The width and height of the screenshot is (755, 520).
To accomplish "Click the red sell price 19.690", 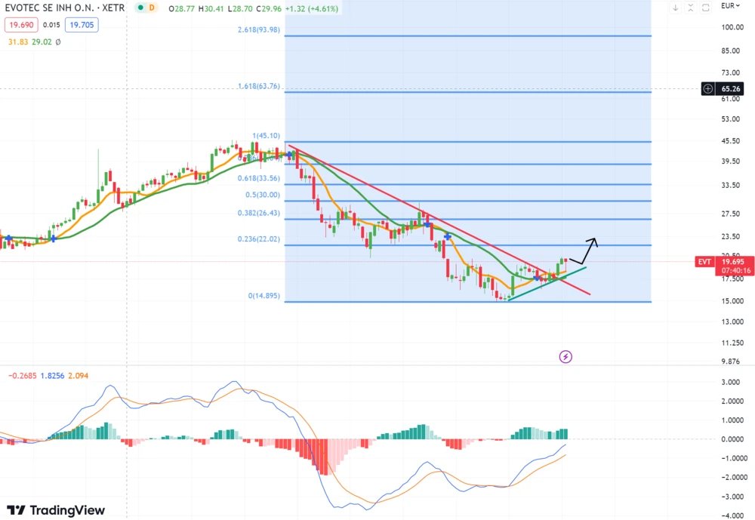I will pos(18,25).
